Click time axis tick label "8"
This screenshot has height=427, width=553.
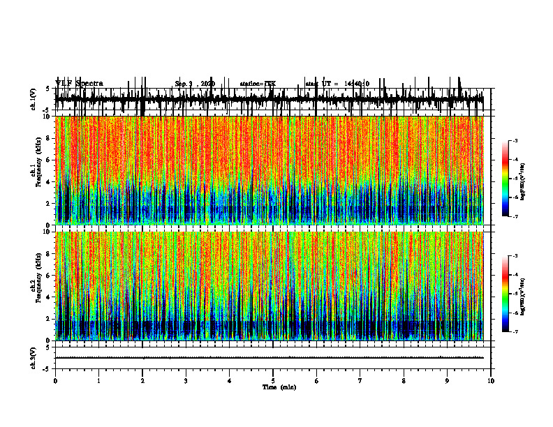click(x=404, y=381)
